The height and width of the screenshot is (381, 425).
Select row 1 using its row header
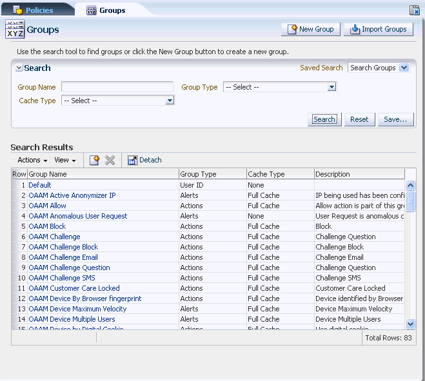pyautogui.click(x=19, y=185)
